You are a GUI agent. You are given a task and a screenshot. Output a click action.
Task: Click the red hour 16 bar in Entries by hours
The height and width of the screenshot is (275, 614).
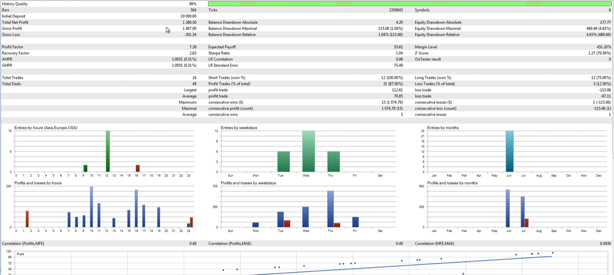click(138, 168)
